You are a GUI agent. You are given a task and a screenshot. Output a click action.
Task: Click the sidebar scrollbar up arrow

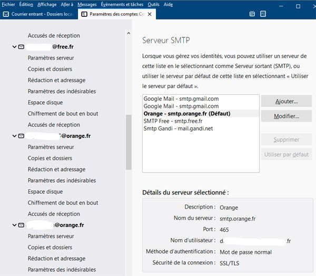129,33
